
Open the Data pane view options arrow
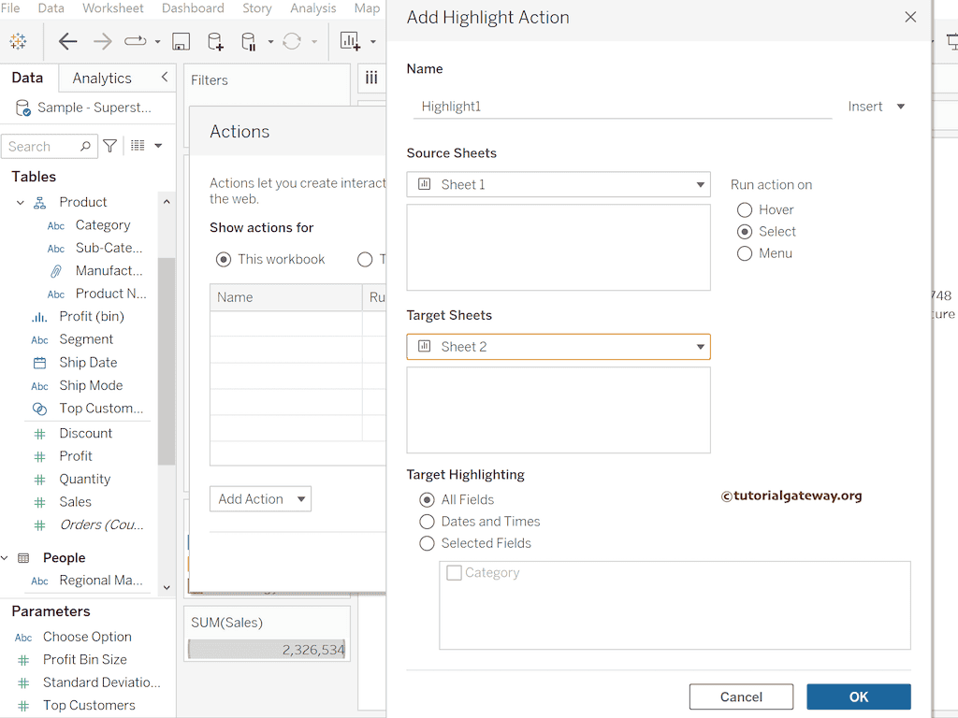[158, 146]
